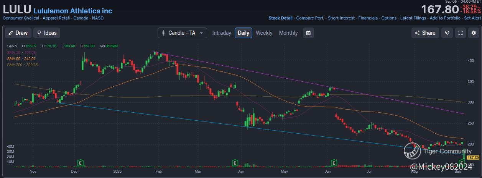Viewport: 482px width, 178px height.
Task: Expand the Candle - TA chart type dropdown
Action: coord(182,33)
